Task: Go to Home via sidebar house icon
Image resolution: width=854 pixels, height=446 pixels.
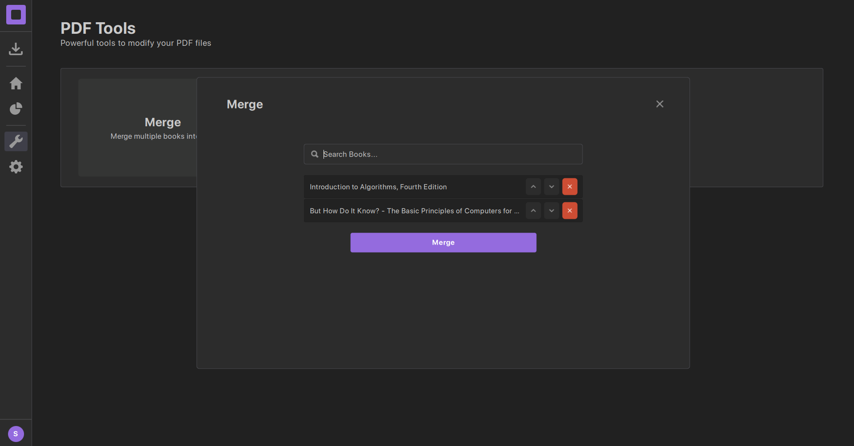Action: point(16,83)
